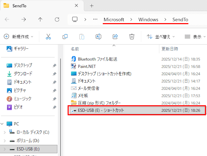Unpin ピクチャ using its pin icon
Viewport: 207px width, 156px height.
(55, 90)
